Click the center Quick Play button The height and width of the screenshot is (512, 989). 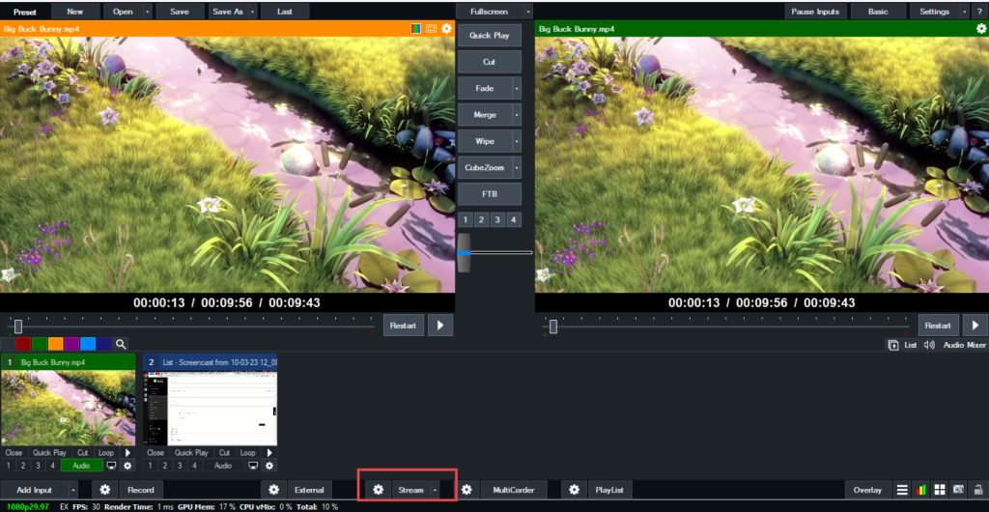click(490, 36)
